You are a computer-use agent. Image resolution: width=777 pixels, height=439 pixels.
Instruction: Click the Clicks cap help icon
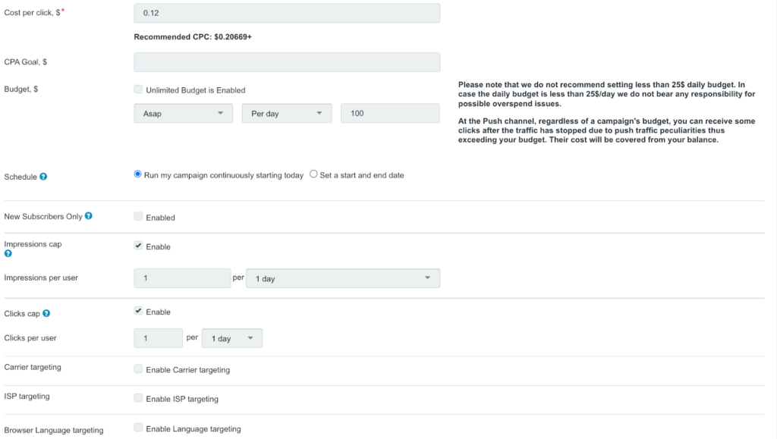click(47, 313)
